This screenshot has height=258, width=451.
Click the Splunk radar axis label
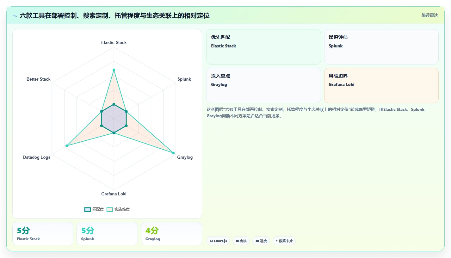(x=184, y=79)
